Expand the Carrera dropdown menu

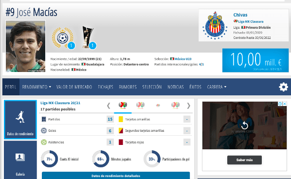coord(217,87)
